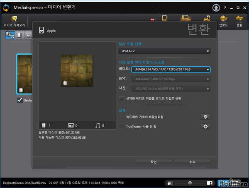This screenshot has width=249, height=188.
Task: Open the 사진 JPG format dropdown
Action: coord(171,89)
